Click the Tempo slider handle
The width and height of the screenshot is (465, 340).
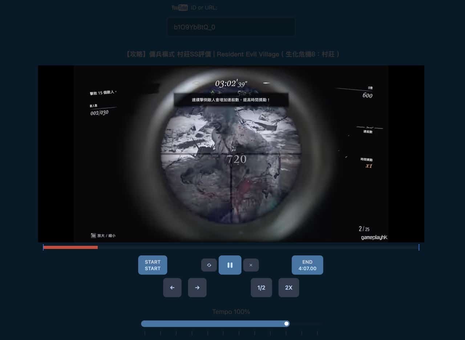(287, 324)
